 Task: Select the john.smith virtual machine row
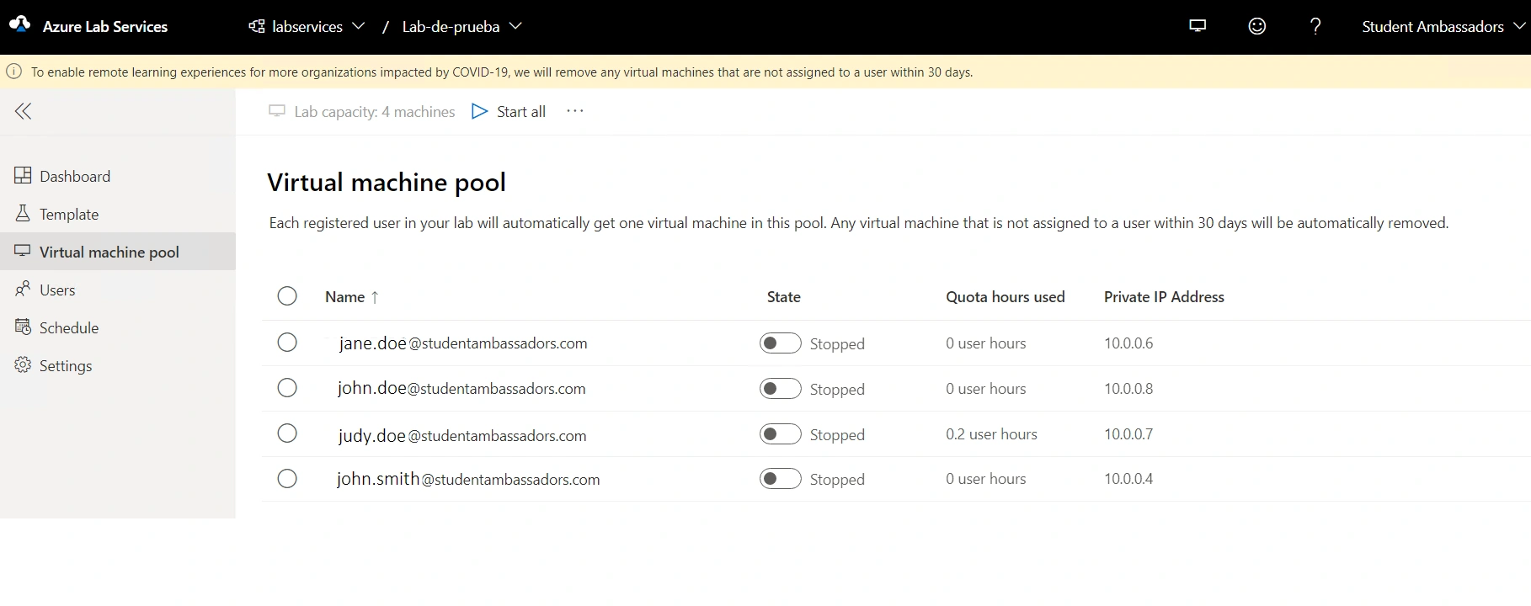pyautogui.click(x=287, y=479)
